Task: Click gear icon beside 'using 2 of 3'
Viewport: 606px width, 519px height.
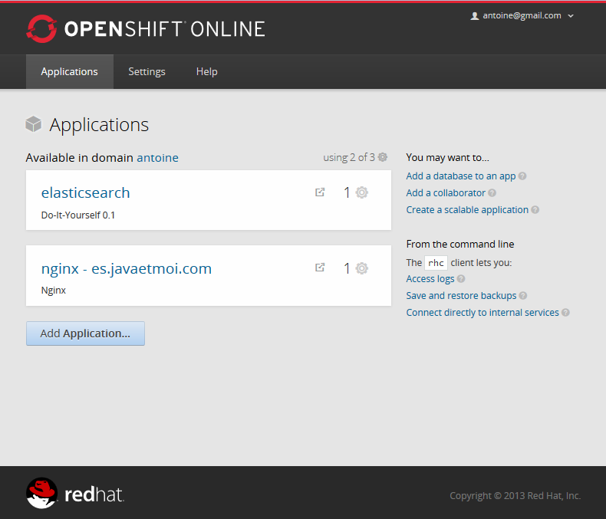Action: click(x=383, y=157)
